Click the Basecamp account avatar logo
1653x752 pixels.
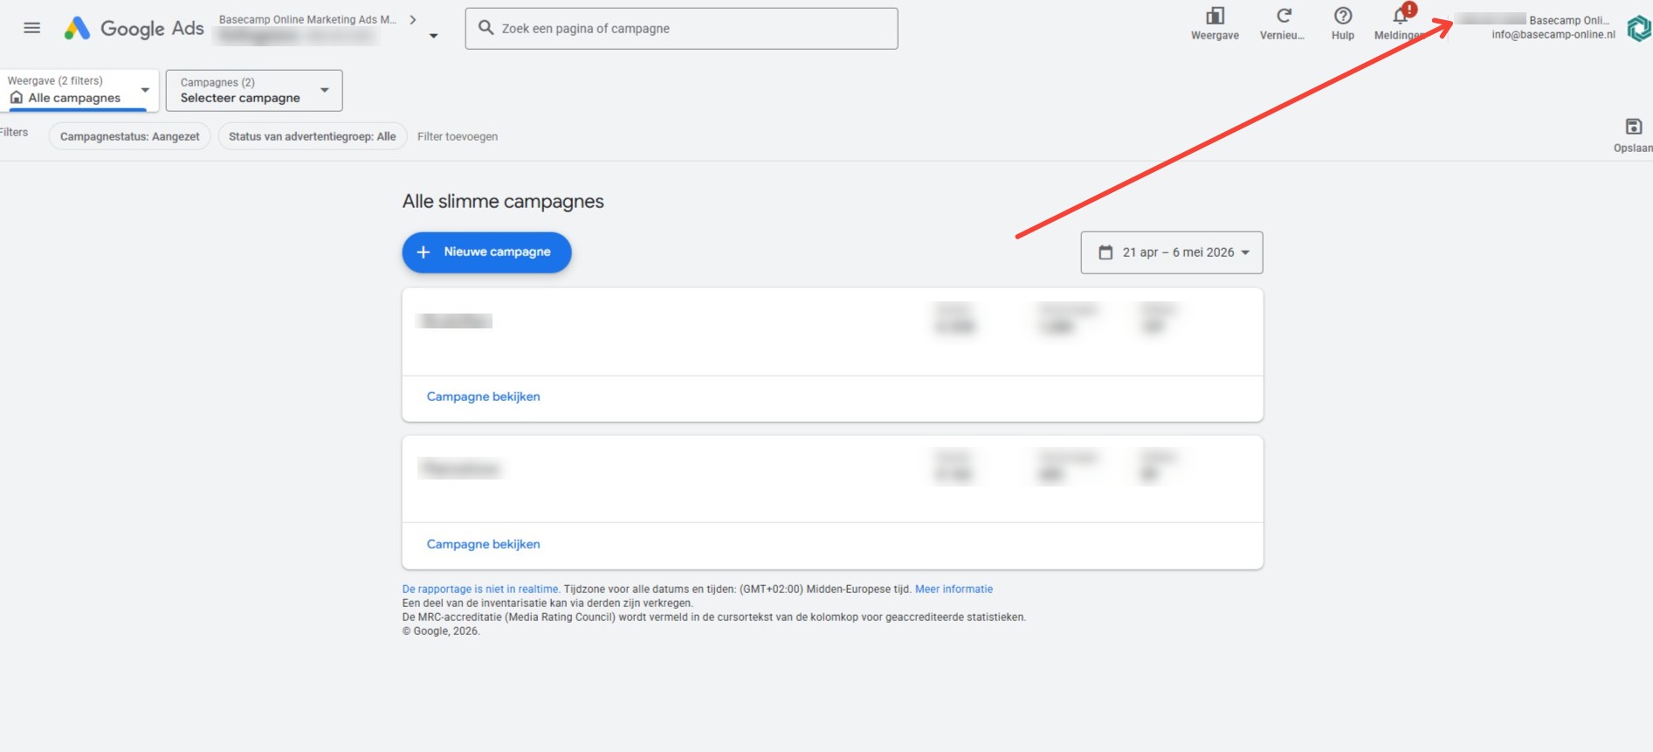[1639, 28]
